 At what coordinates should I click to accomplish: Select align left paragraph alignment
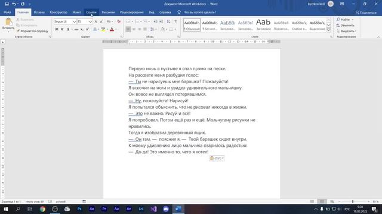128,29
